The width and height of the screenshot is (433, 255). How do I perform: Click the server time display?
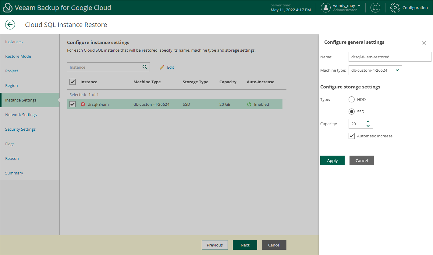pos(291,8)
